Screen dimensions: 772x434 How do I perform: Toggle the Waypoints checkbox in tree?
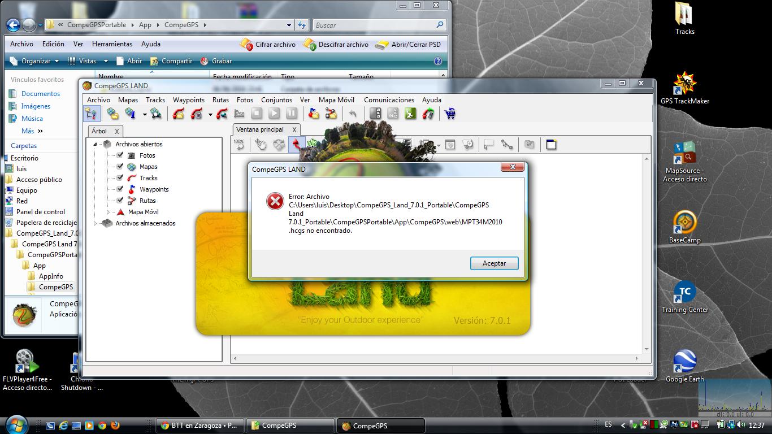pos(120,189)
